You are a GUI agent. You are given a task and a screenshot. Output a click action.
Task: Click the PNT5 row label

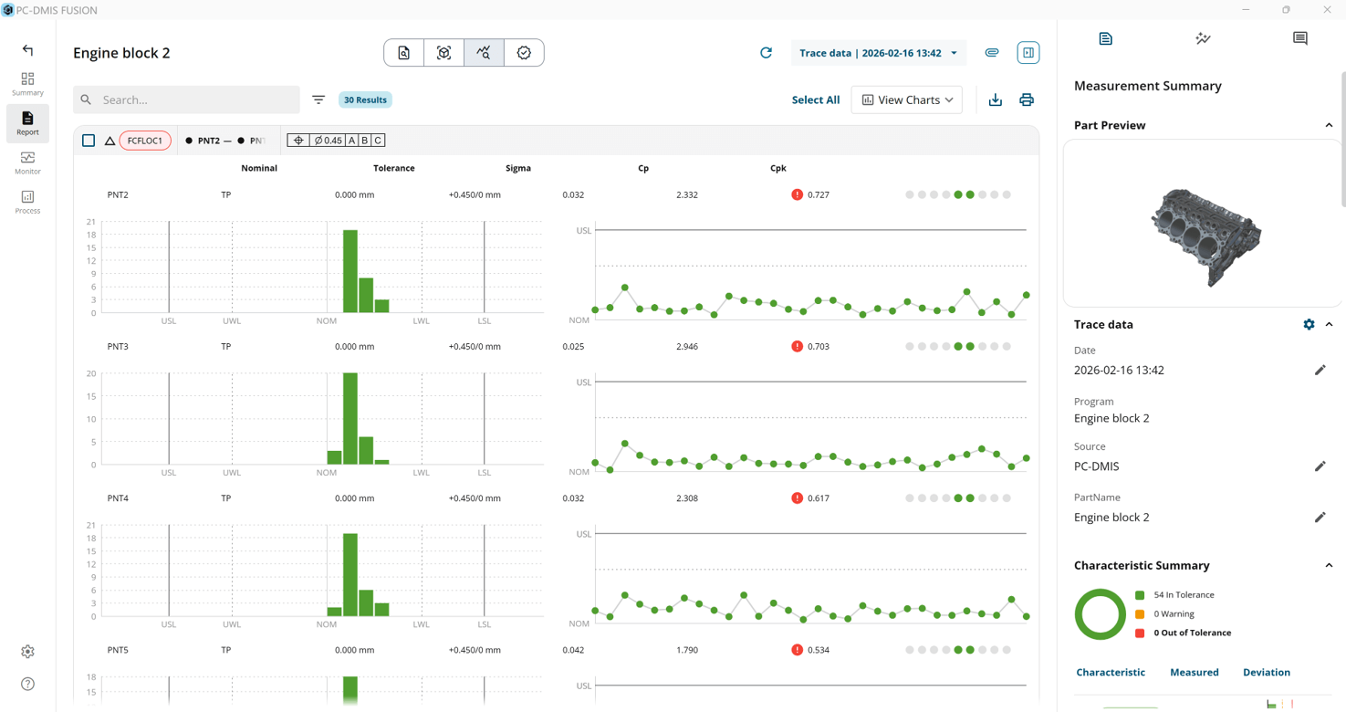[118, 650]
